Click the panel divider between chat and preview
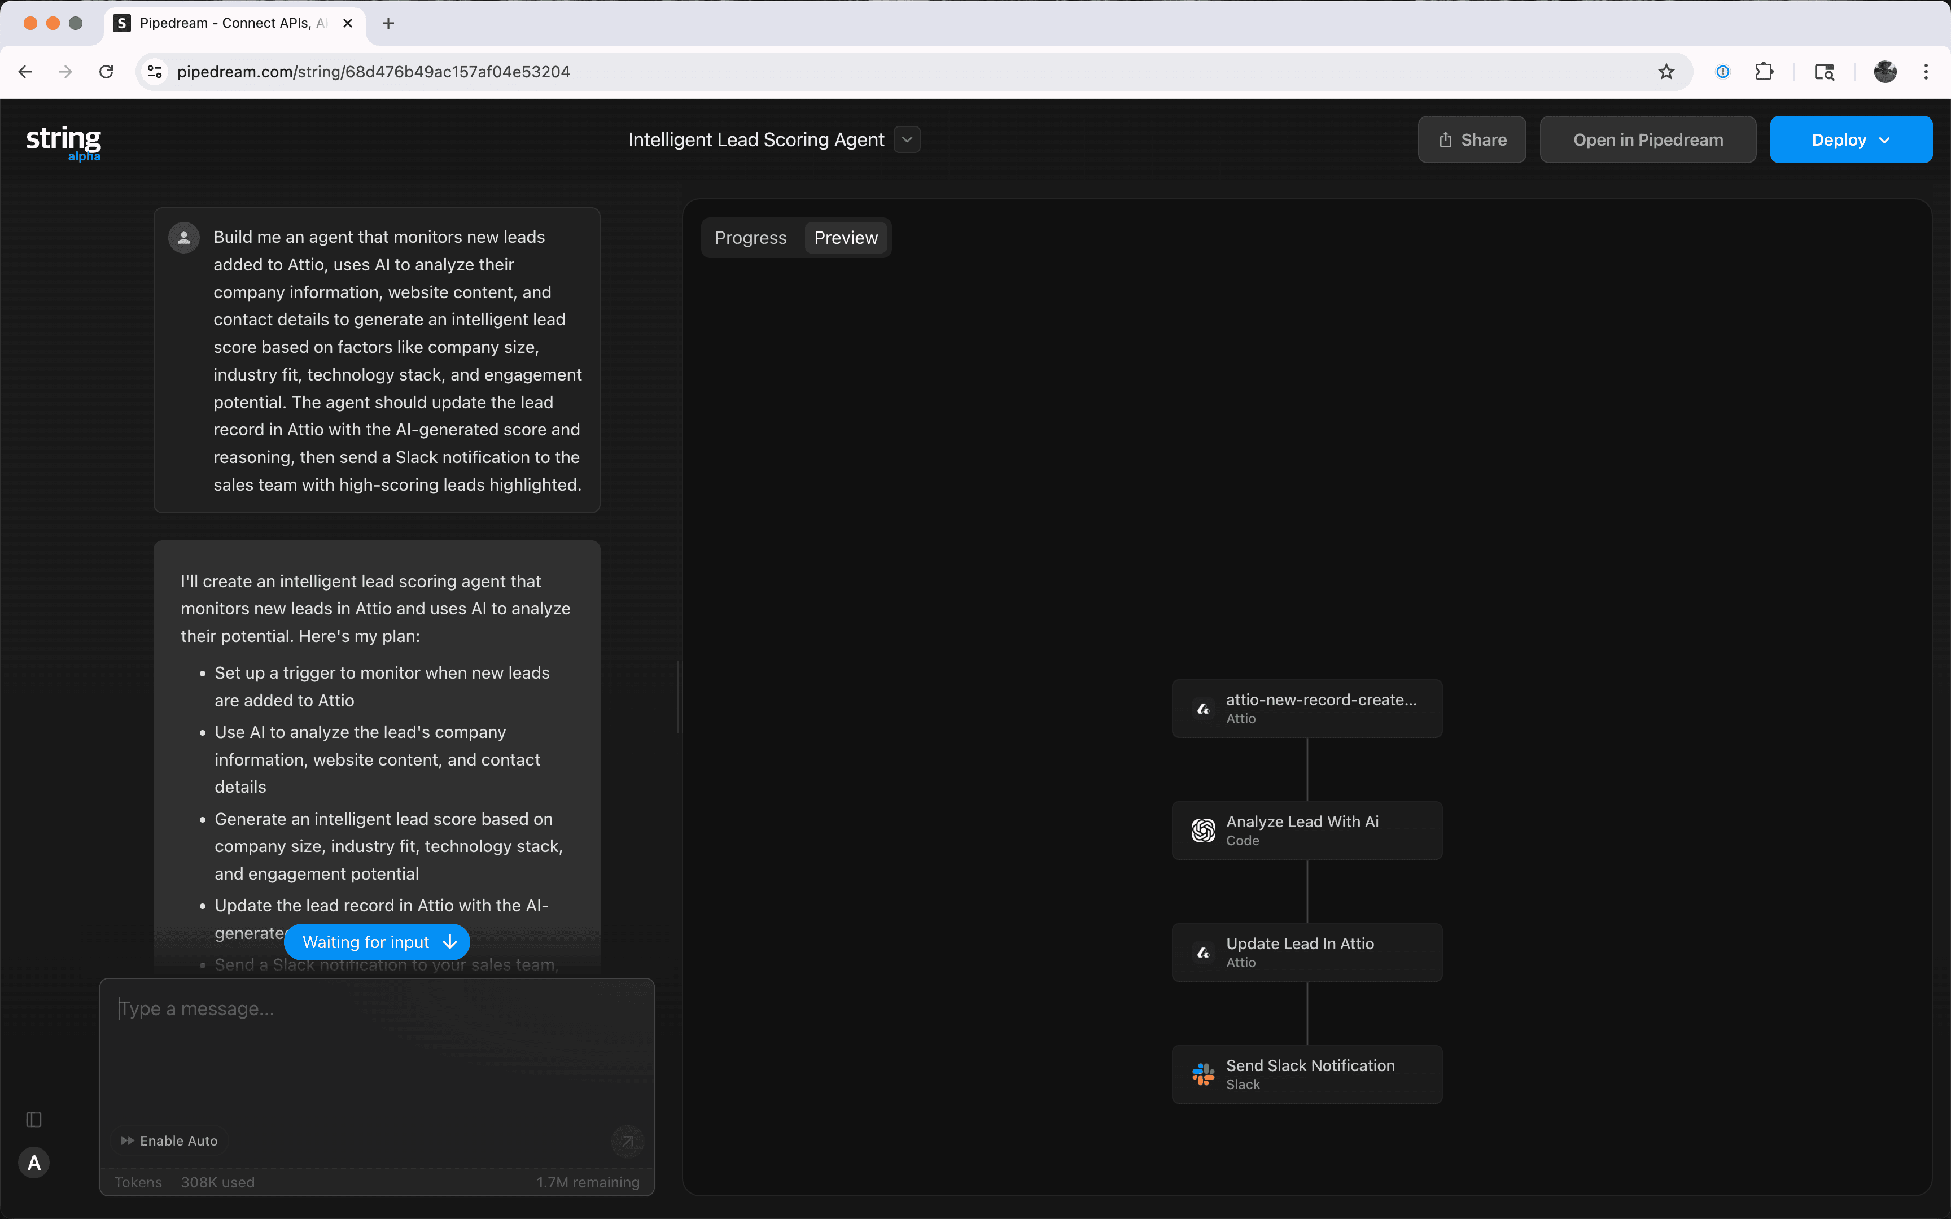 point(679,697)
